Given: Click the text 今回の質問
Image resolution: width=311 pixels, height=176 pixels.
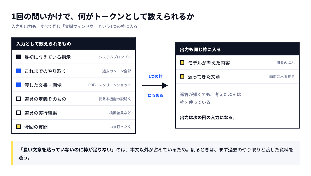Looking at the screenshot, I should [x=36, y=127].
